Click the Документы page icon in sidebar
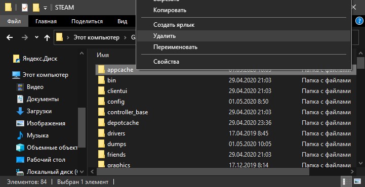 [x=20, y=99]
